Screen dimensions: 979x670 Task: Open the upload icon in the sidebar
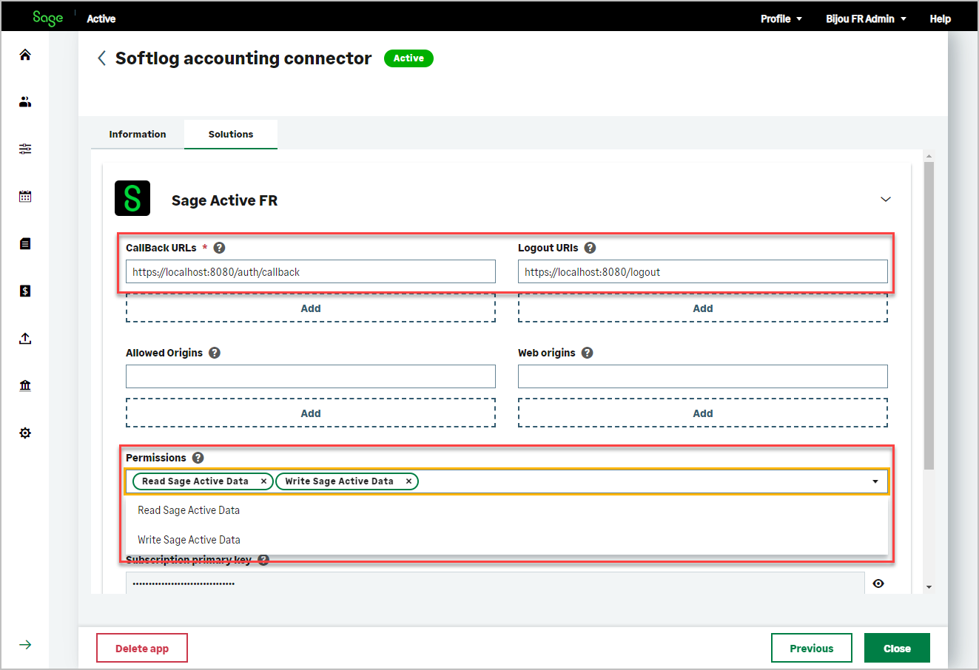25,339
